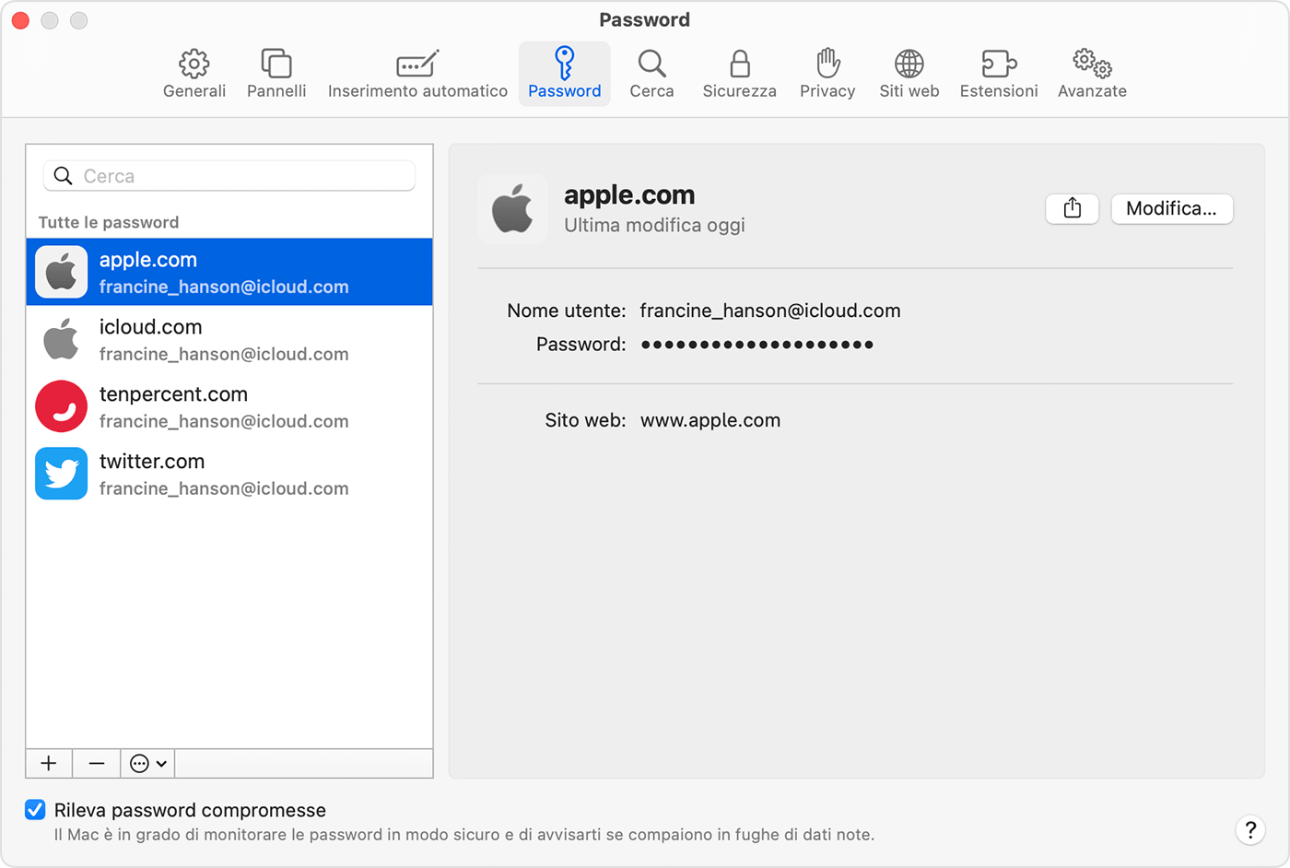This screenshot has height=868, width=1290.
Task: Open the more options ellipsis dropdown
Action: point(148,763)
